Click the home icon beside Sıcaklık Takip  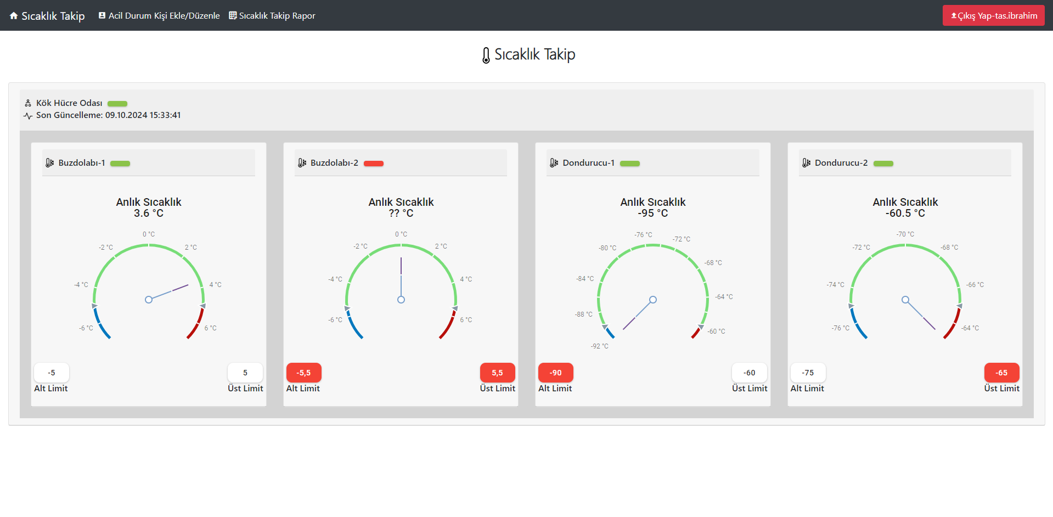tap(14, 16)
